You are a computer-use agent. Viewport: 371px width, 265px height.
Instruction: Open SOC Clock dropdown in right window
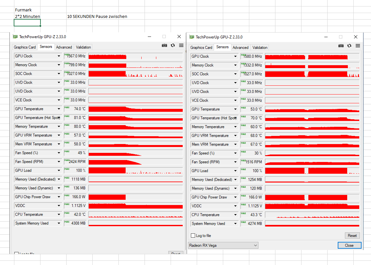pos(235,74)
